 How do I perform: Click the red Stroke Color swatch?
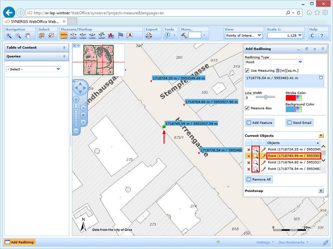click(291, 97)
